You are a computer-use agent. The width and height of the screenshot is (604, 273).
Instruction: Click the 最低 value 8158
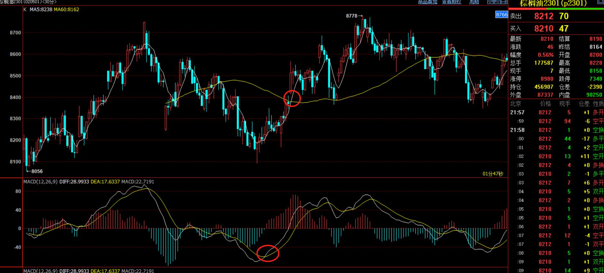596,71
